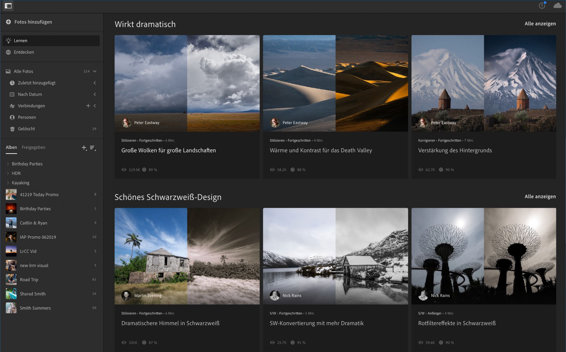Add a new connection with the plus icon
Viewport: 566px width, 352px height.
(x=88, y=106)
